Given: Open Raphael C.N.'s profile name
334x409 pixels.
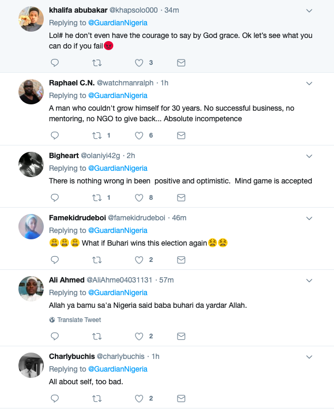Looking at the screenshot, I should pos(72,83).
